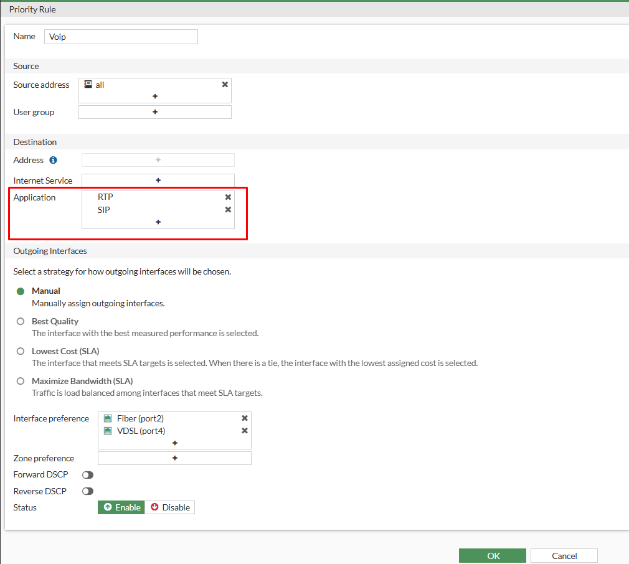Image resolution: width=629 pixels, height=564 pixels.
Task: Select Best Quality strategy
Action: pos(21,321)
